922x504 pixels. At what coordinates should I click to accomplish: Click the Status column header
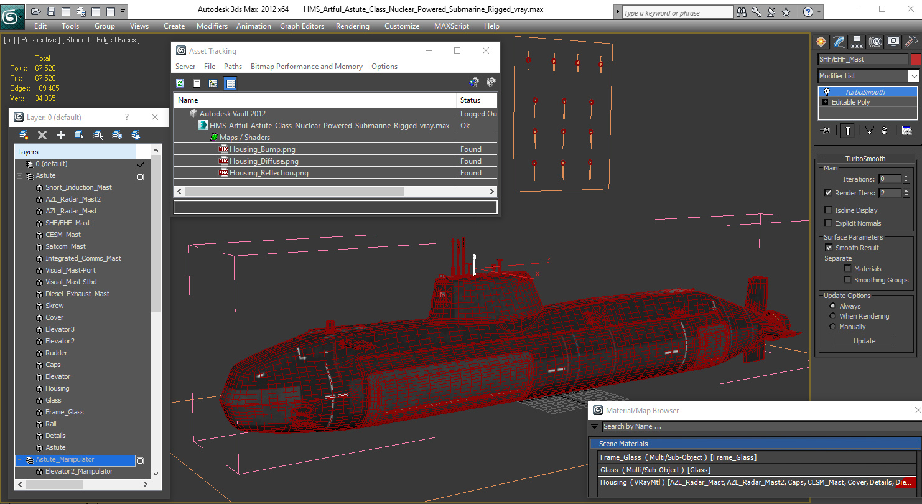(x=477, y=100)
